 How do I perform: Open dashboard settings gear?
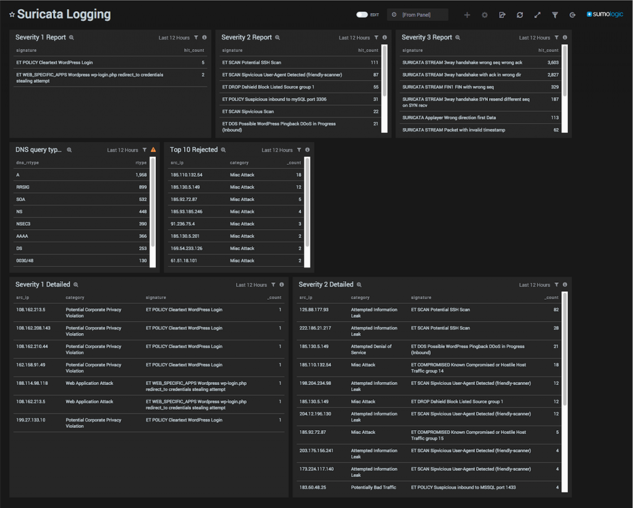485,15
